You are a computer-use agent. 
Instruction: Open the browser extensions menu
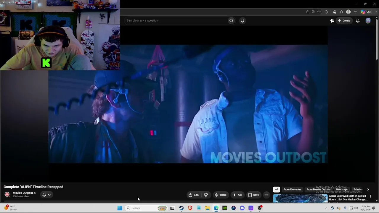(326, 12)
